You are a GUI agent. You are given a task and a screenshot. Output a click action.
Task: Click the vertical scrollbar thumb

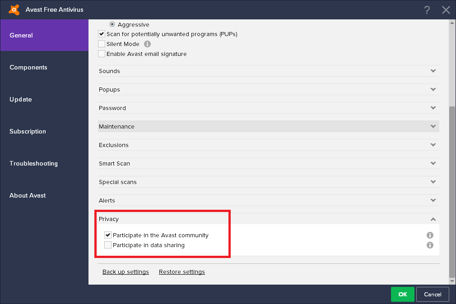click(x=452, y=192)
